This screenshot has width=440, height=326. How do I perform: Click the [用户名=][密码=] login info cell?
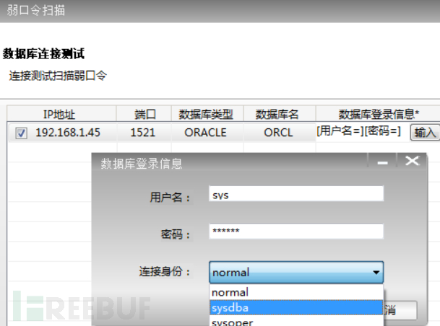359,131
